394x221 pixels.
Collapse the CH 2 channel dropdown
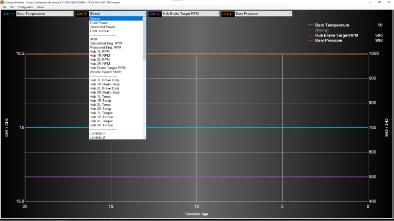pos(117,14)
